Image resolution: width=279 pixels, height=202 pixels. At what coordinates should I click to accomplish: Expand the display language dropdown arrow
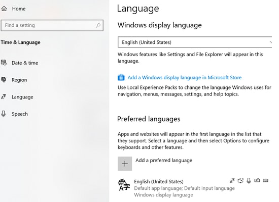pyautogui.click(x=270, y=42)
